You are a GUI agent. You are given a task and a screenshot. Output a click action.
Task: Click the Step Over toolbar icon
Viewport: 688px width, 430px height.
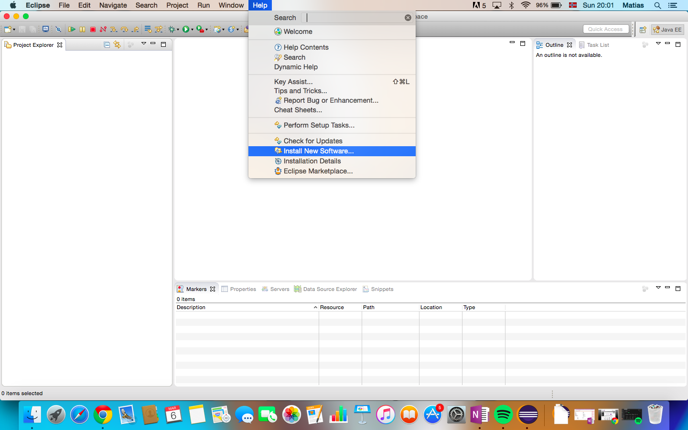pyautogui.click(x=124, y=30)
